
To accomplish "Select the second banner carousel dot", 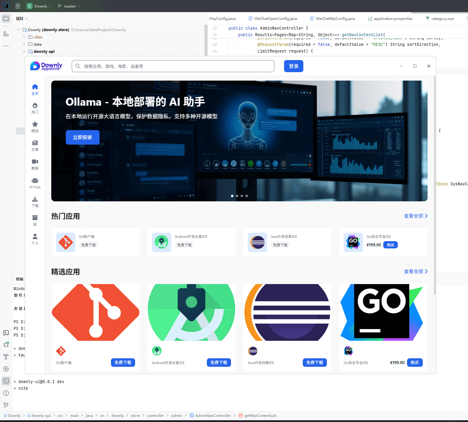I will point(237,196).
